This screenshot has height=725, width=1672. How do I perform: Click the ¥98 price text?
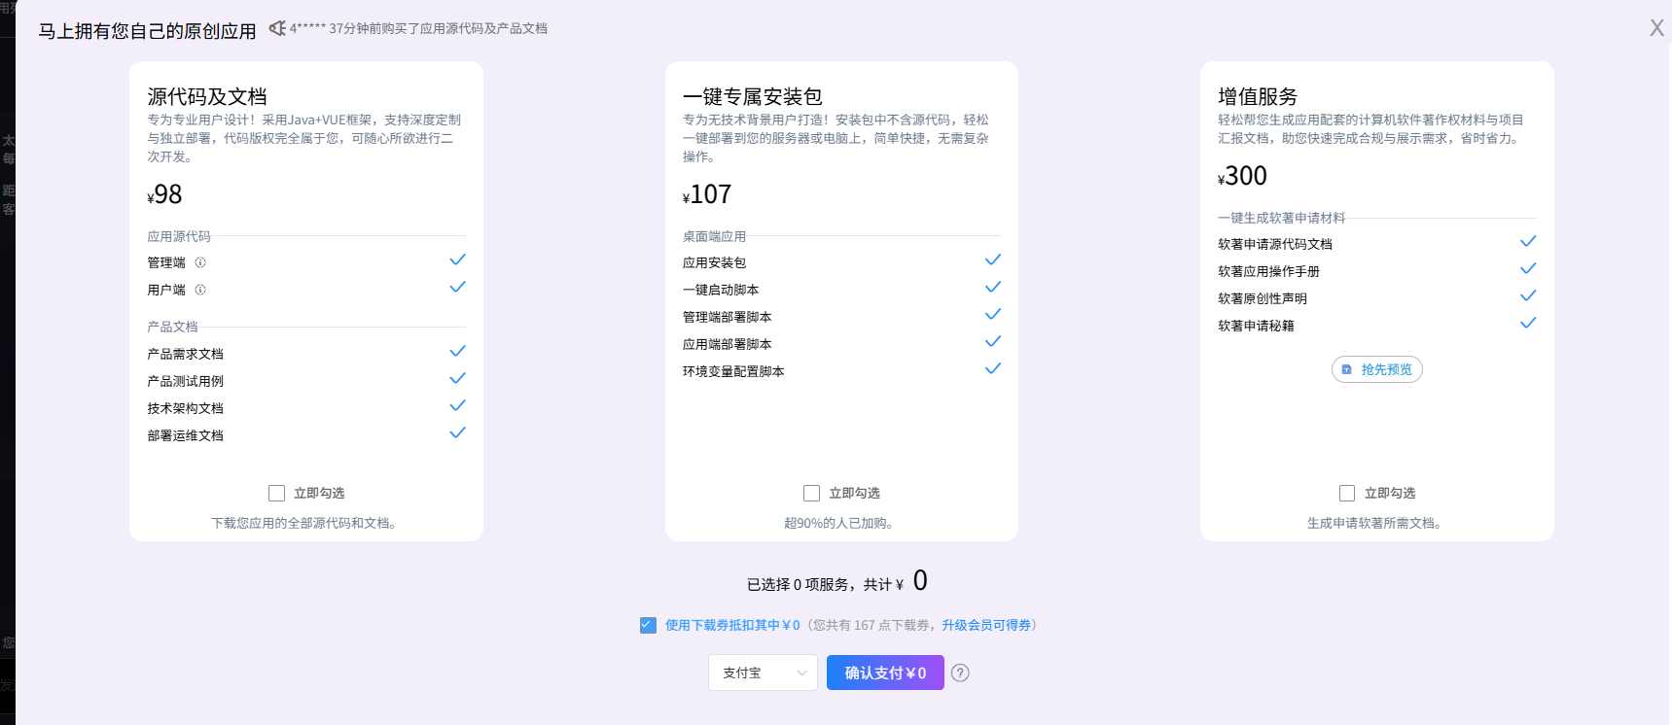point(164,194)
